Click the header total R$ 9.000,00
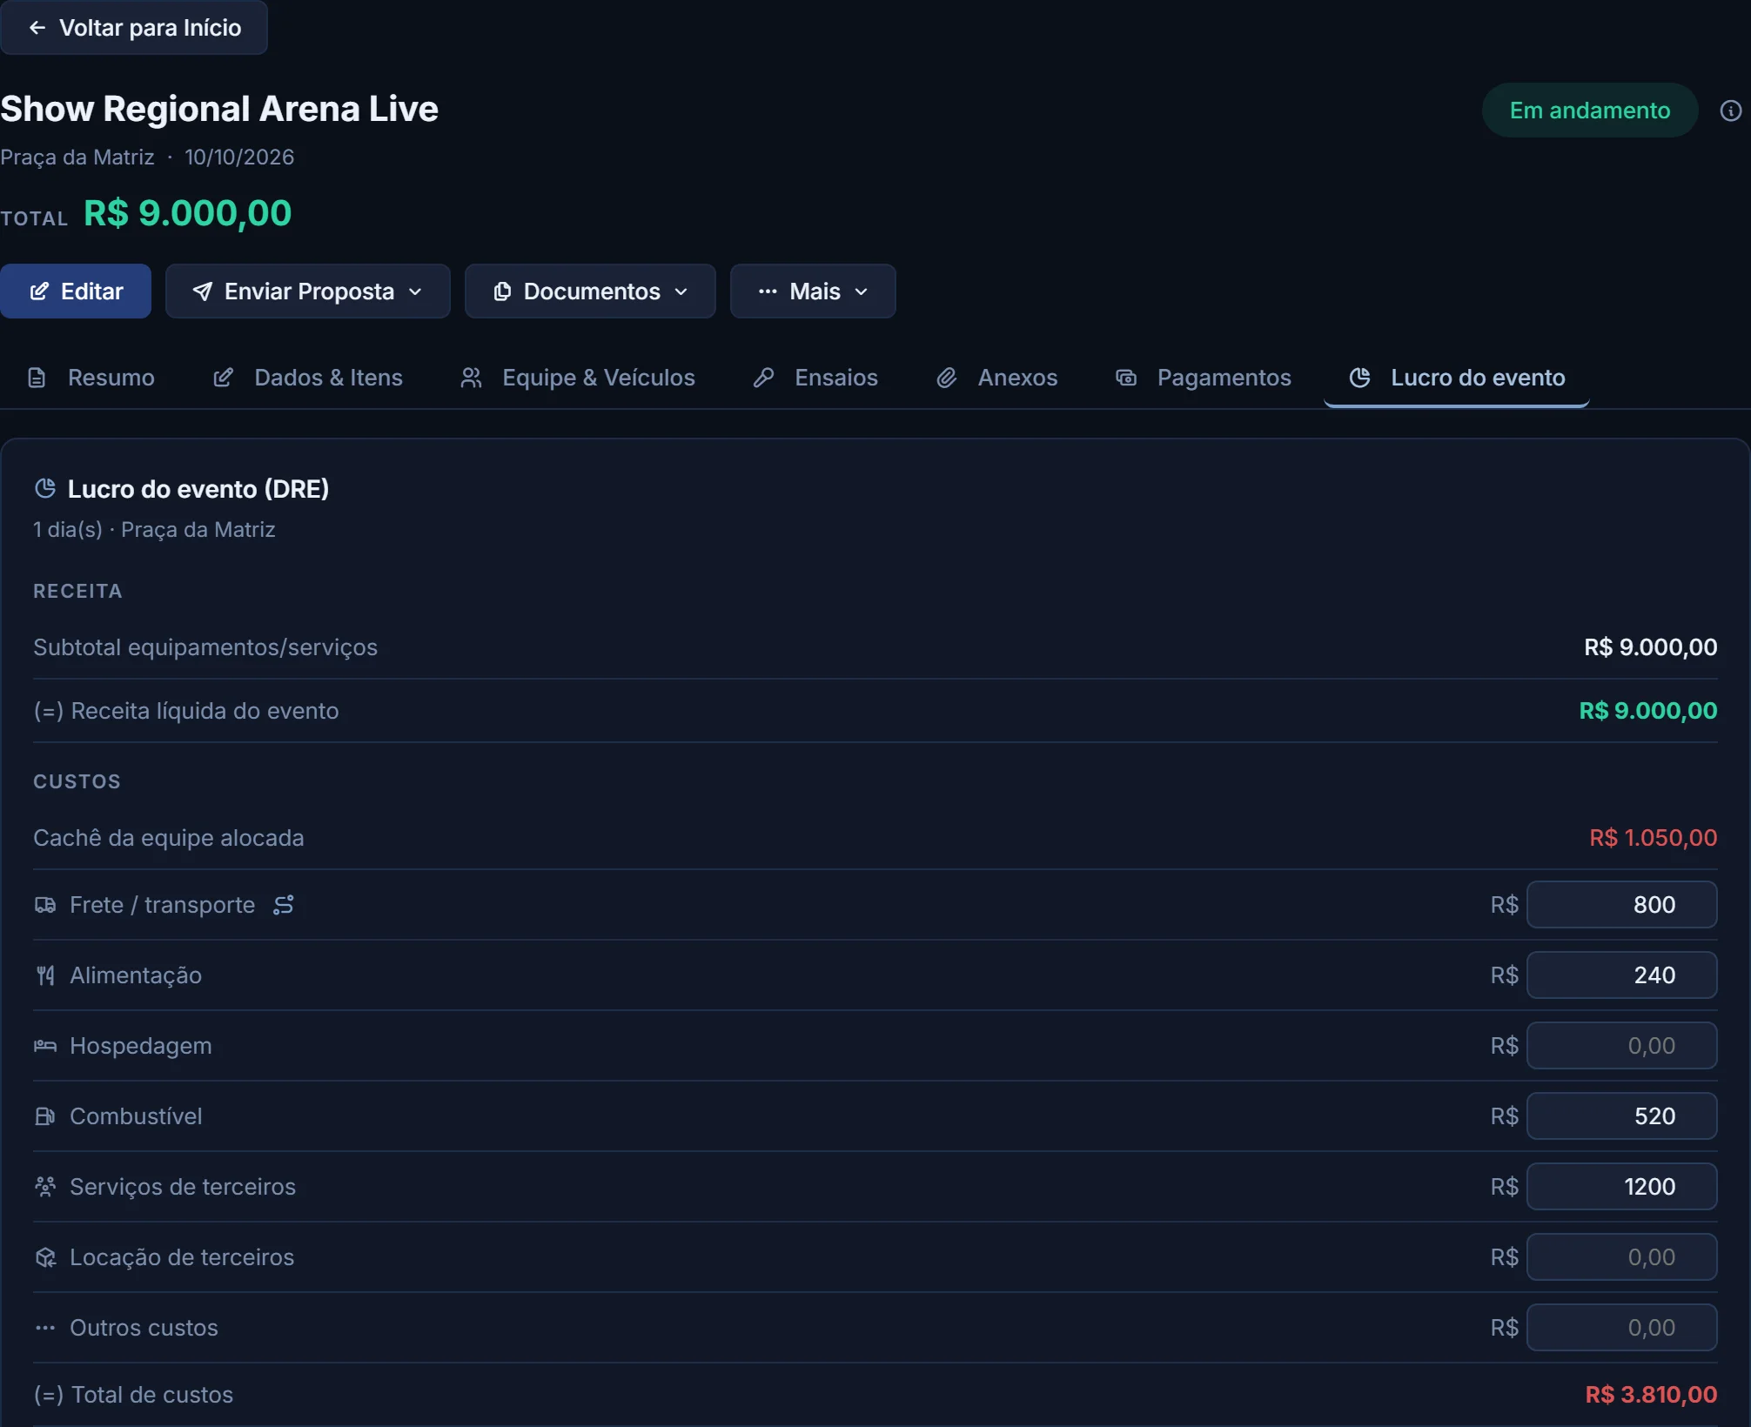Screen dimensions: 1751x1427 tap(187, 213)
